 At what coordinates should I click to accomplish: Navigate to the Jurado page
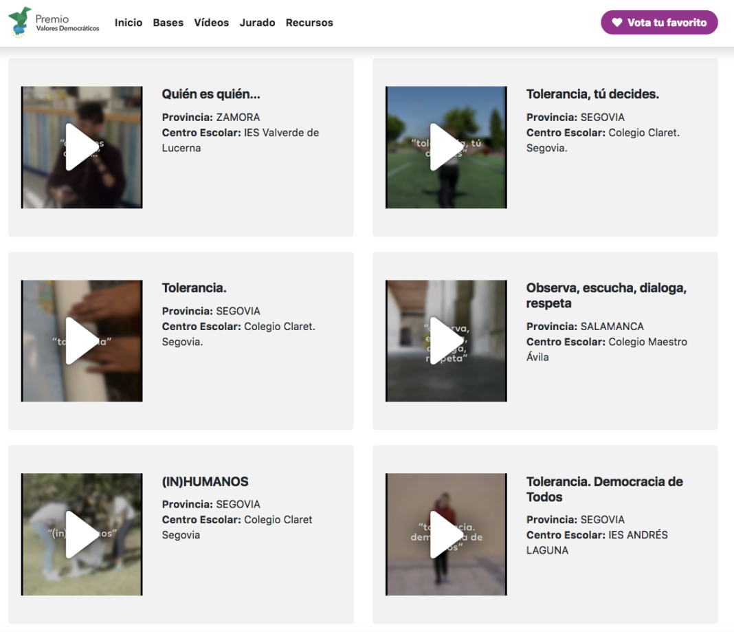pos(257,23)
